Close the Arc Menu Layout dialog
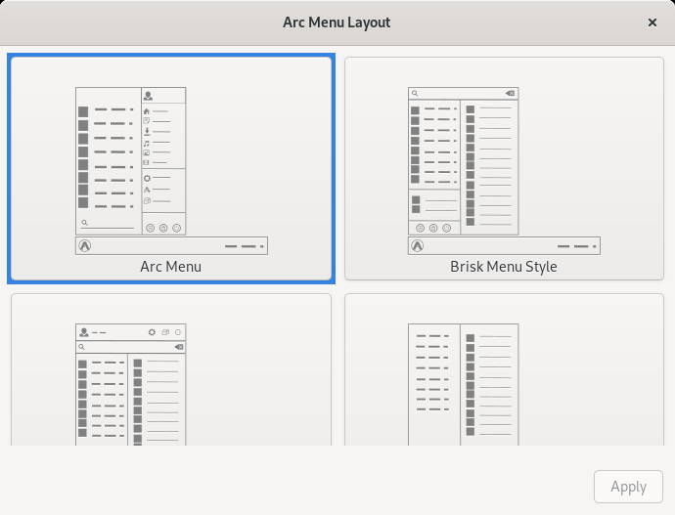675x515 pixels. tap(652, 22)
